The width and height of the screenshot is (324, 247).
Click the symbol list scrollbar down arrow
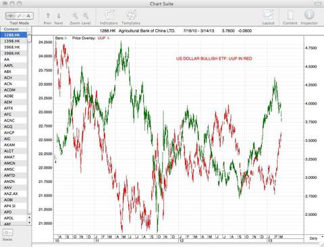click(x=29, y=223)
